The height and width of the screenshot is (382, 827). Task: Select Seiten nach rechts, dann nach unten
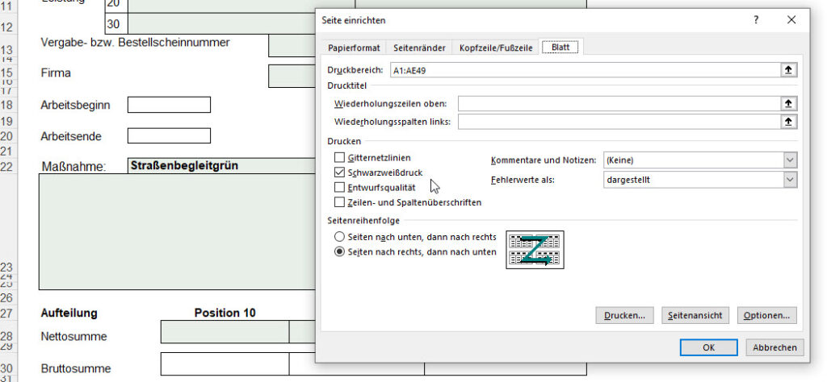[x=340, y=251]
